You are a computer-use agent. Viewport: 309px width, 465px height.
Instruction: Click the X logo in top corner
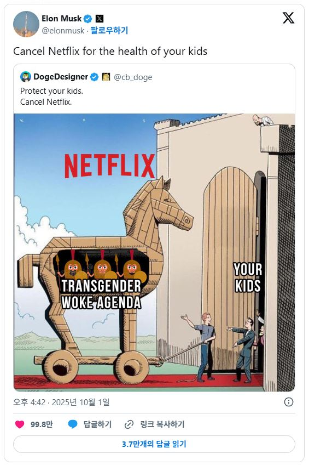click(x=288, y=18)
